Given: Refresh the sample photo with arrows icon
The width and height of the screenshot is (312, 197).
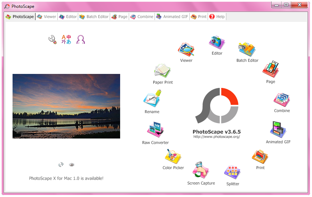Looking at the screenshot, I should click(61, 165).
